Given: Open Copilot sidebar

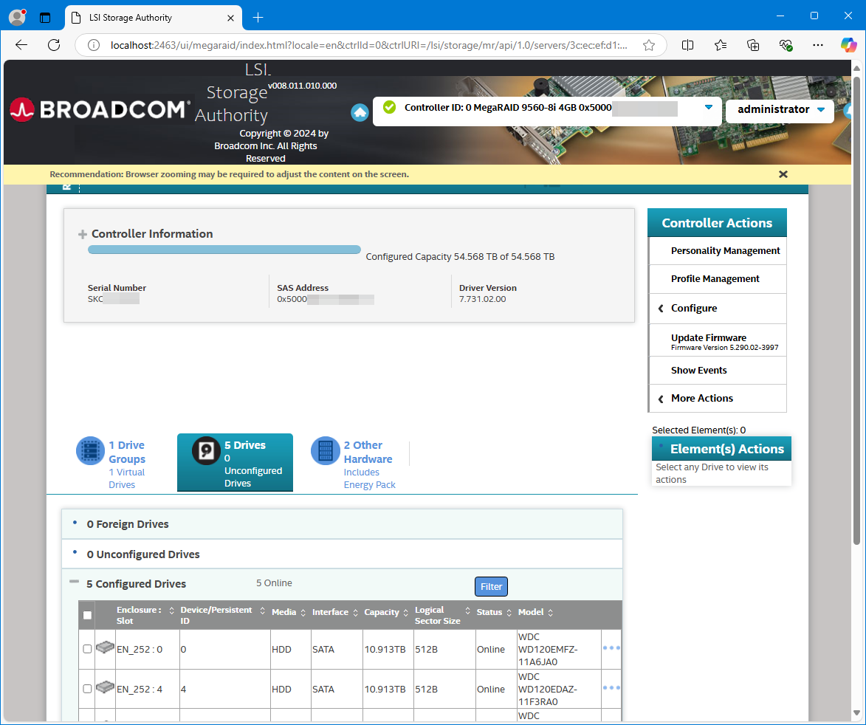Looking at the screenshot, I should (x=849, y=45).
